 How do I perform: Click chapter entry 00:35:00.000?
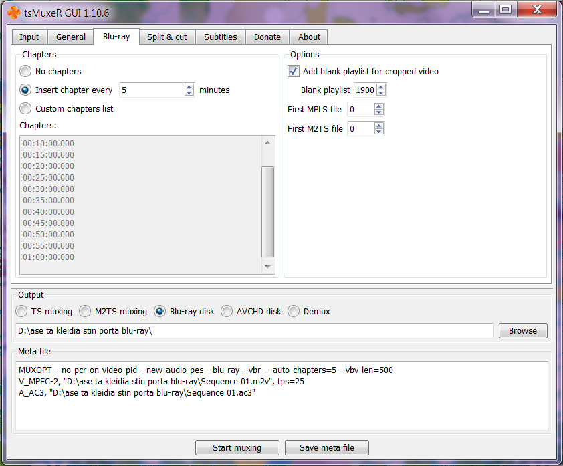(x=48, y=201)
